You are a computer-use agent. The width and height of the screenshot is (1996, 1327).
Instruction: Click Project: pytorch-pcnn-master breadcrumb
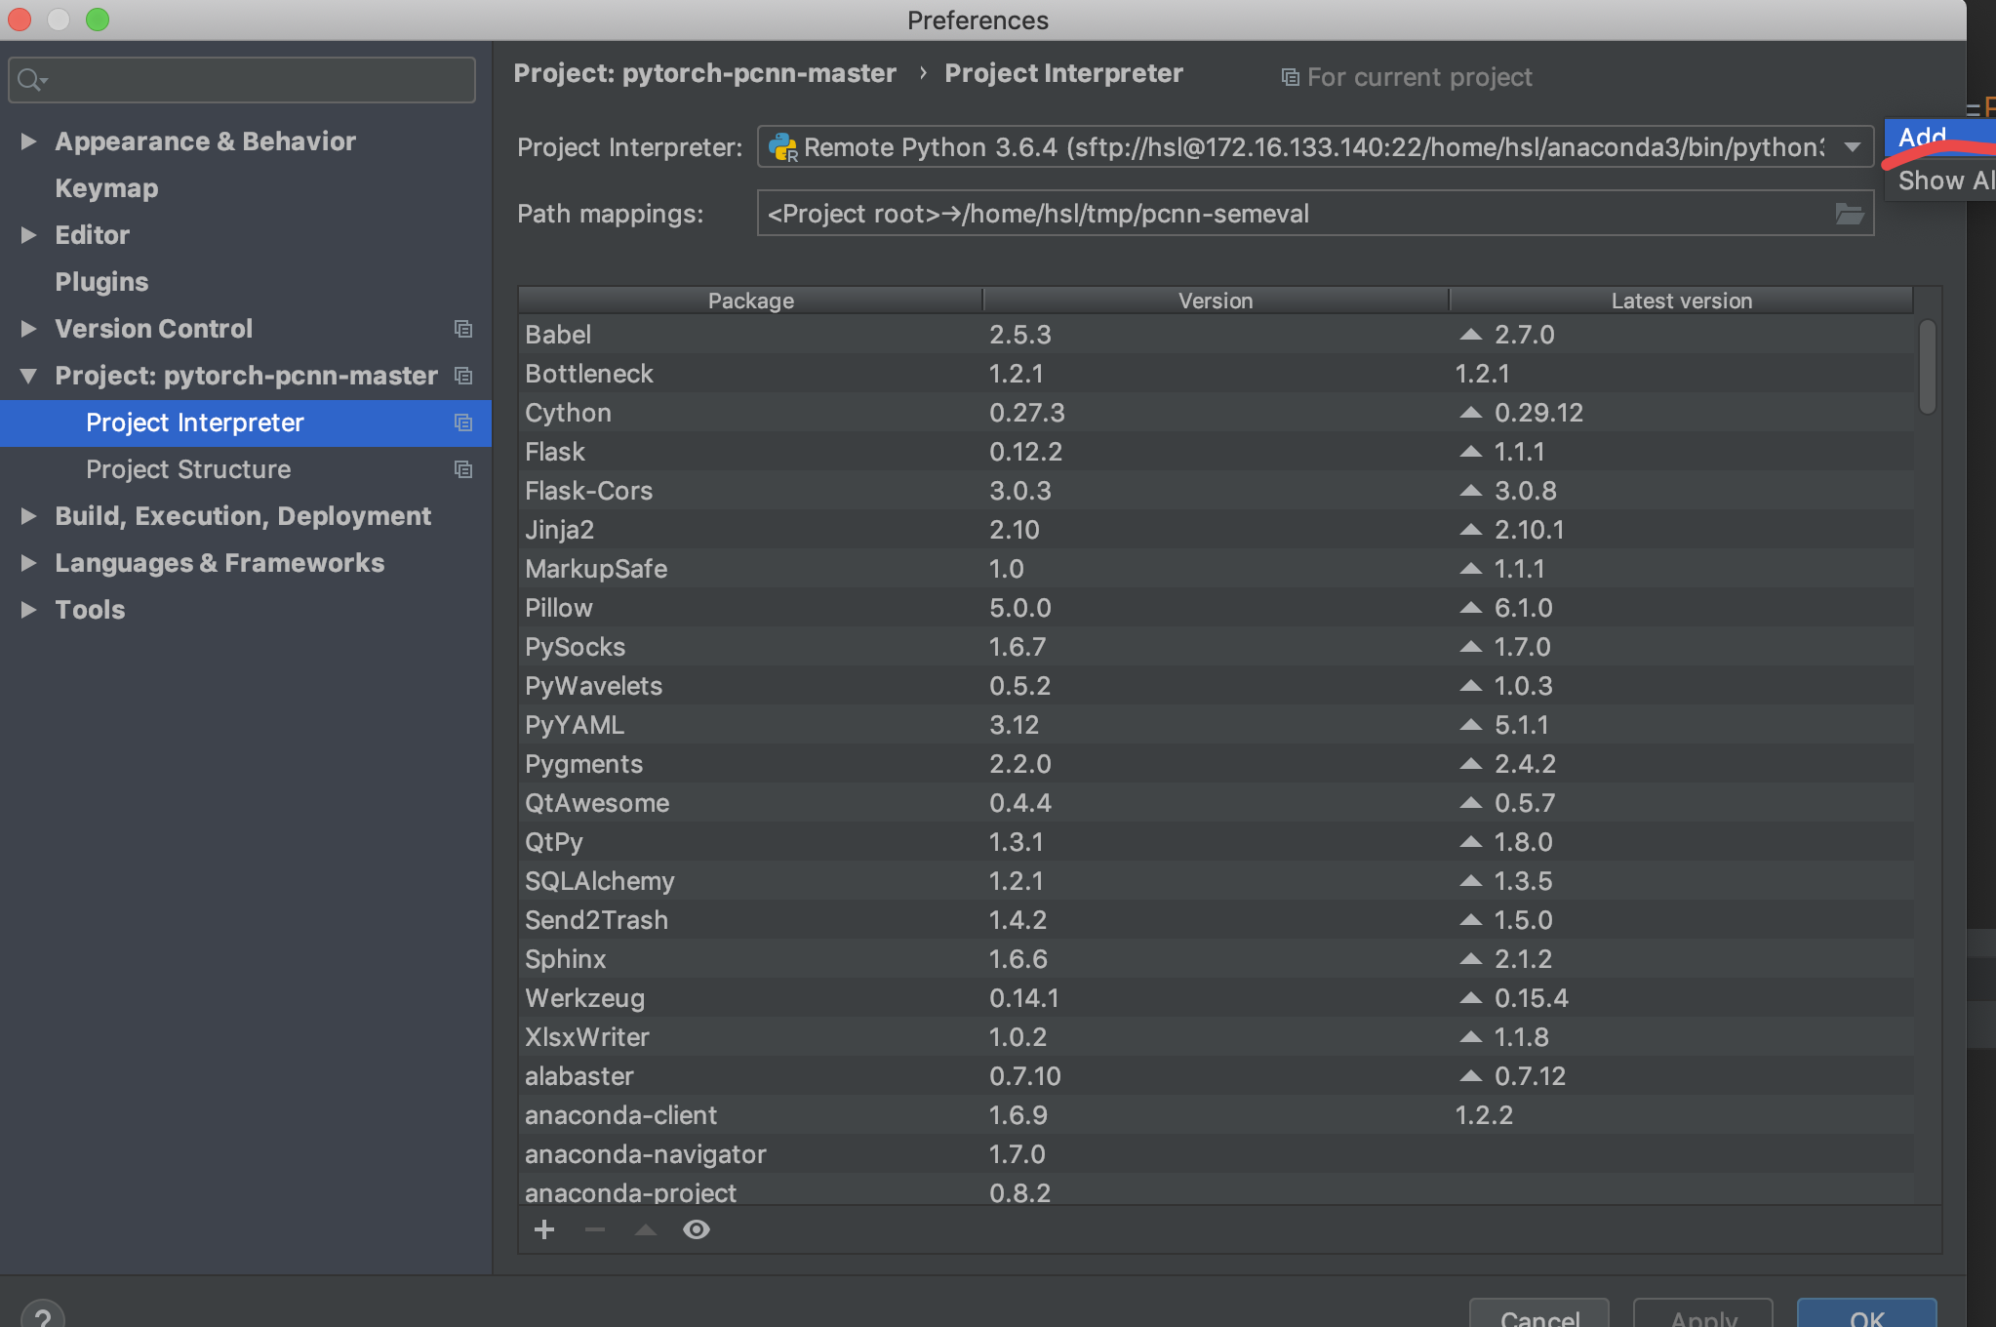pyautogui.click(x=704, y=73)
